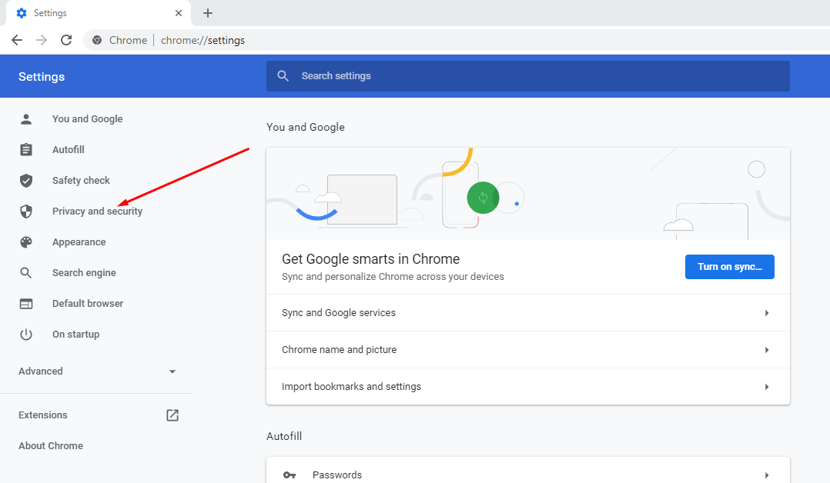Click the Sync and Google services arrow
Screen dimensions: 830x483
[767, 313]
